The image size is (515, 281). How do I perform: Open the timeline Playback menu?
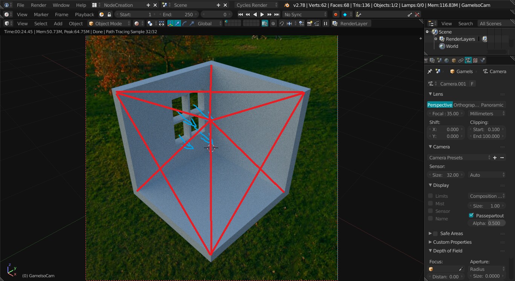[x=84, y=14]
